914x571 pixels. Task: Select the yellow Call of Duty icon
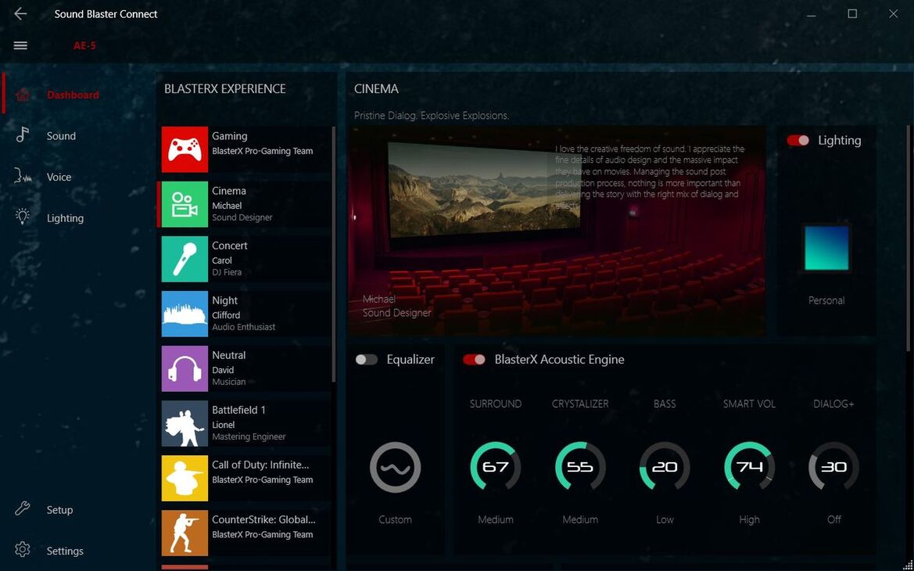[185, 478]
